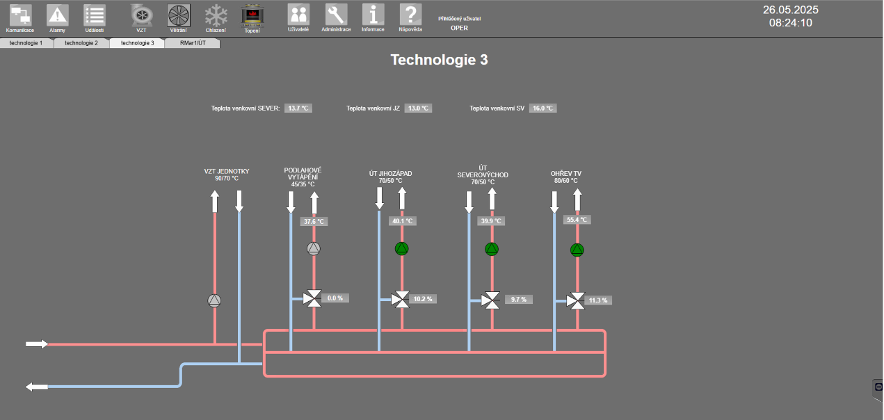Open the VZT fan unit icon
Viewport: 884px width, 420px height.
142,15
